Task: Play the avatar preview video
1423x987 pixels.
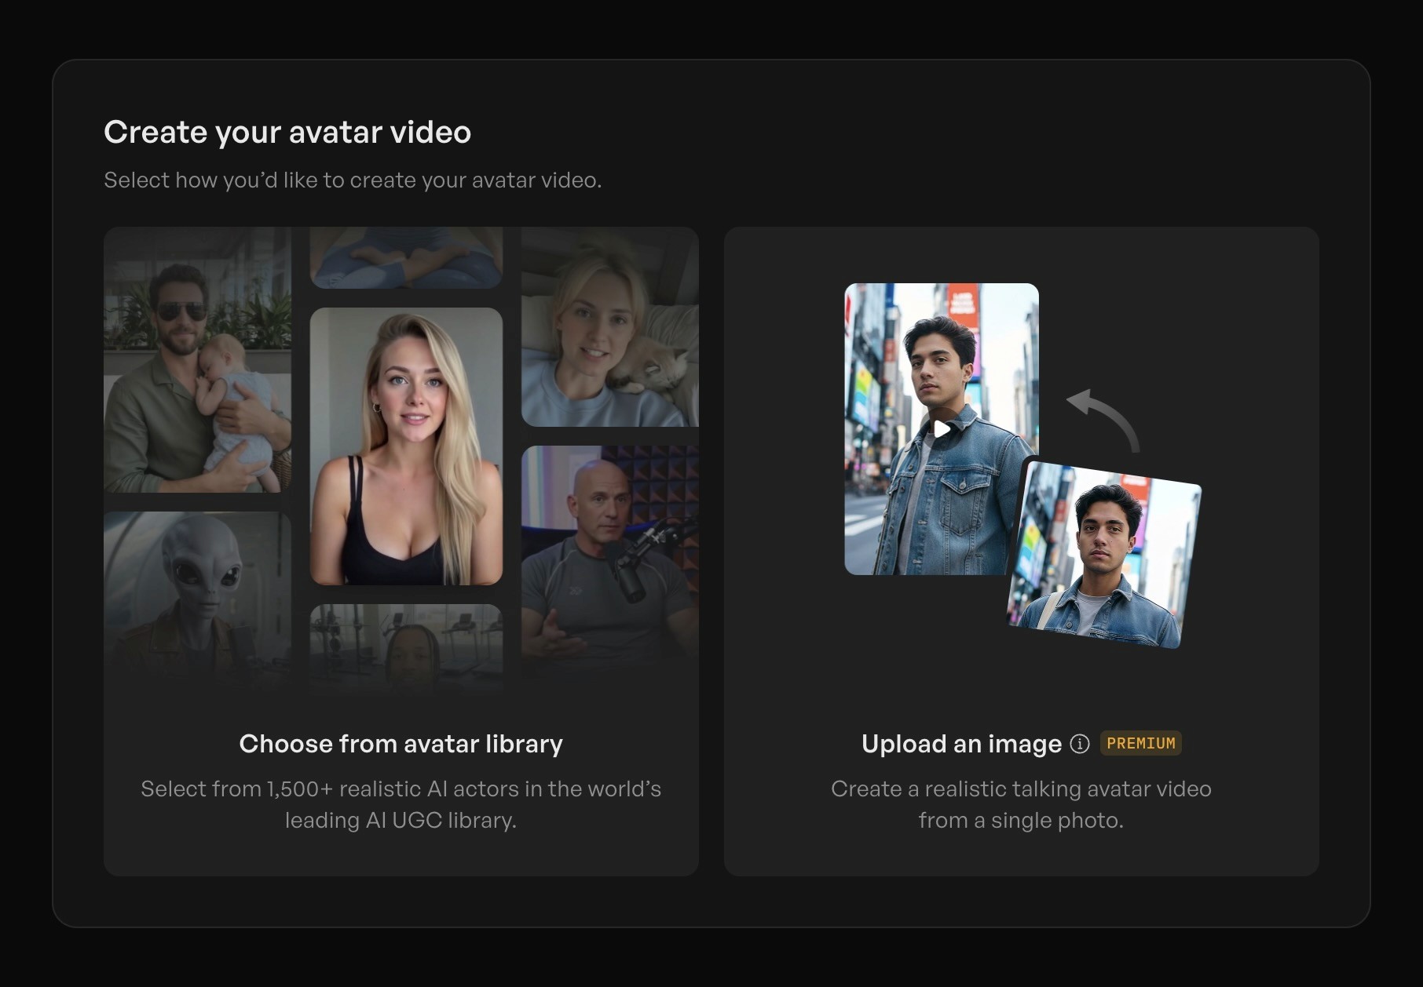Action: coord(940,429)
